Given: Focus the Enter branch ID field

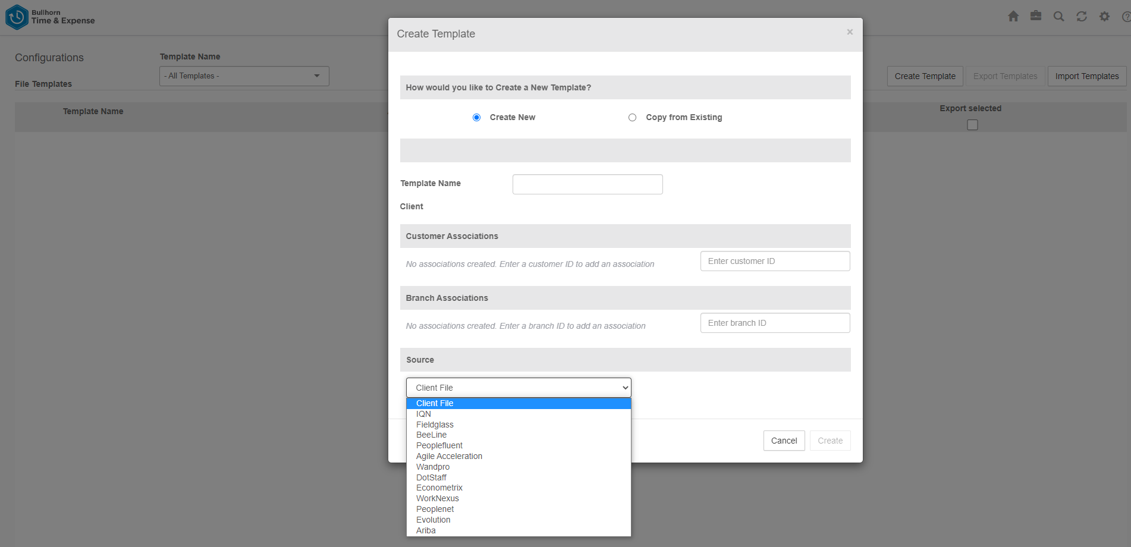Looking at the screenshot, I should click(775, 323).
